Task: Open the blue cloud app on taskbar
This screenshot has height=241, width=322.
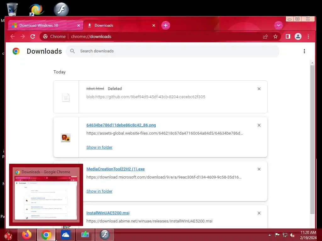Action: [66, 235]
